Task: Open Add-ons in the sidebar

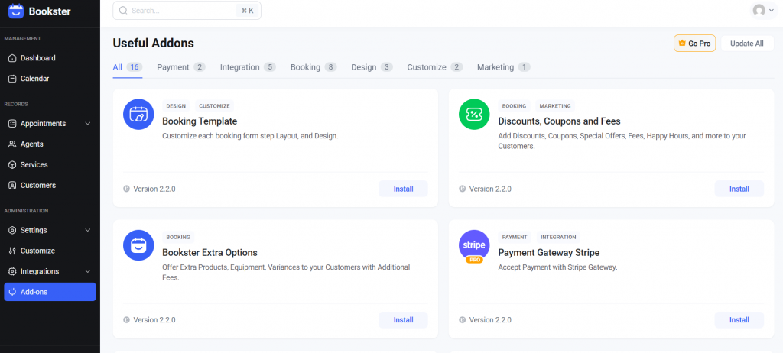Action: [x=50, y=292]
